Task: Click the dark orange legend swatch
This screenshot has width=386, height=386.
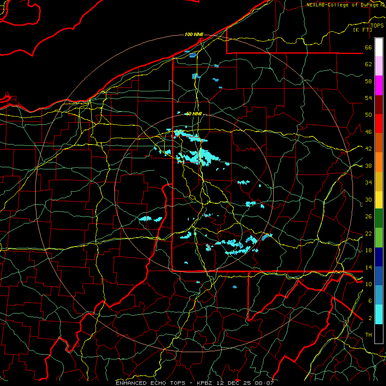Action: pos(379,143)
